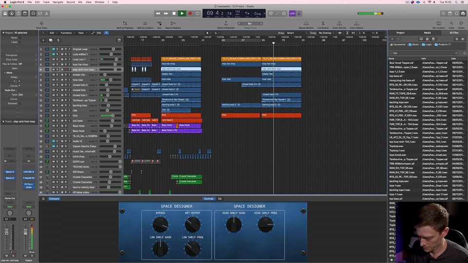Open the File menu
The image size is (468, 263).
pyautogui.click(x=30, y=2)
